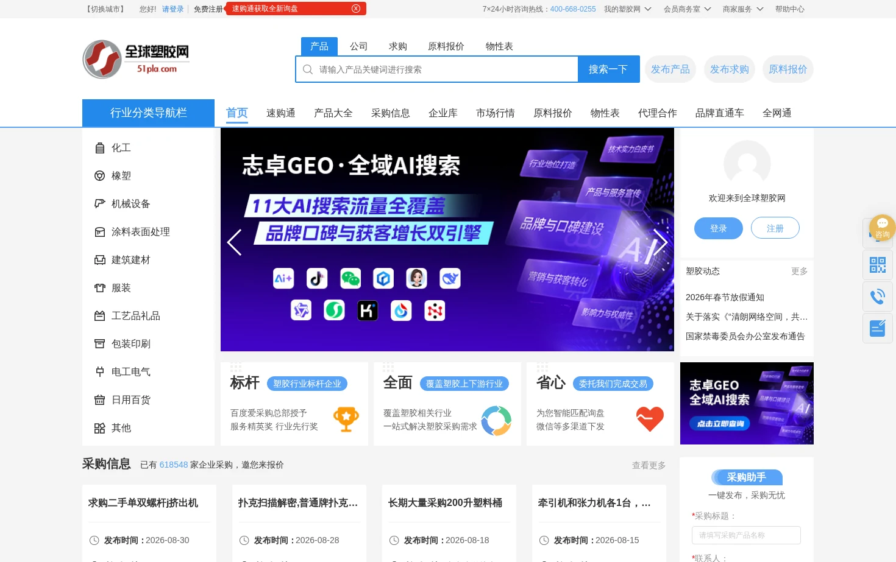
Task: Open 产品大全 in main navigation
Action: (x=333, y=113)
